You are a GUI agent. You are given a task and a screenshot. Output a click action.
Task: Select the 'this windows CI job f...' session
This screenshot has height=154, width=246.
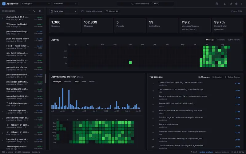pos(22,90)
